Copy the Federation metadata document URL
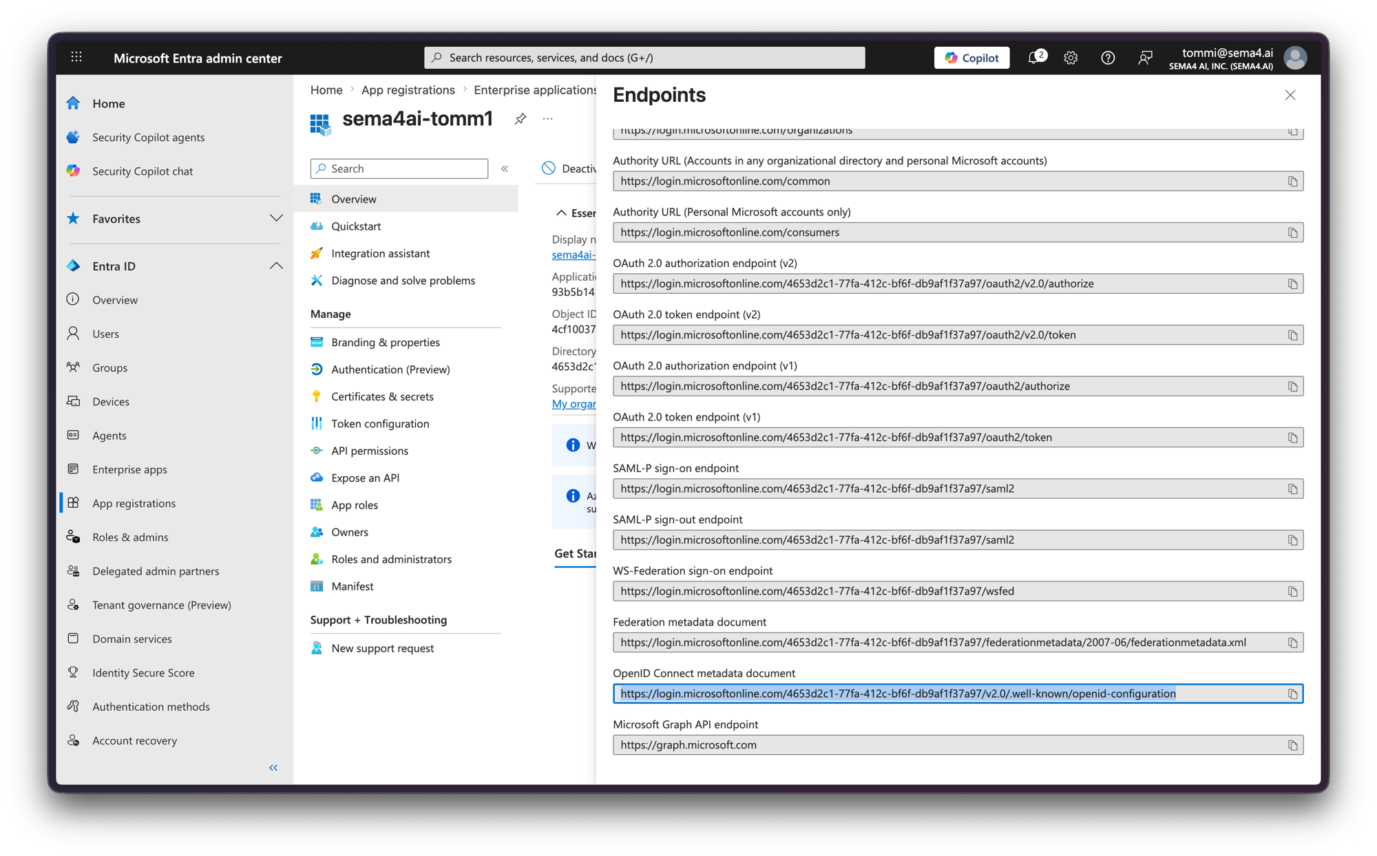 tap(1292, 643)
